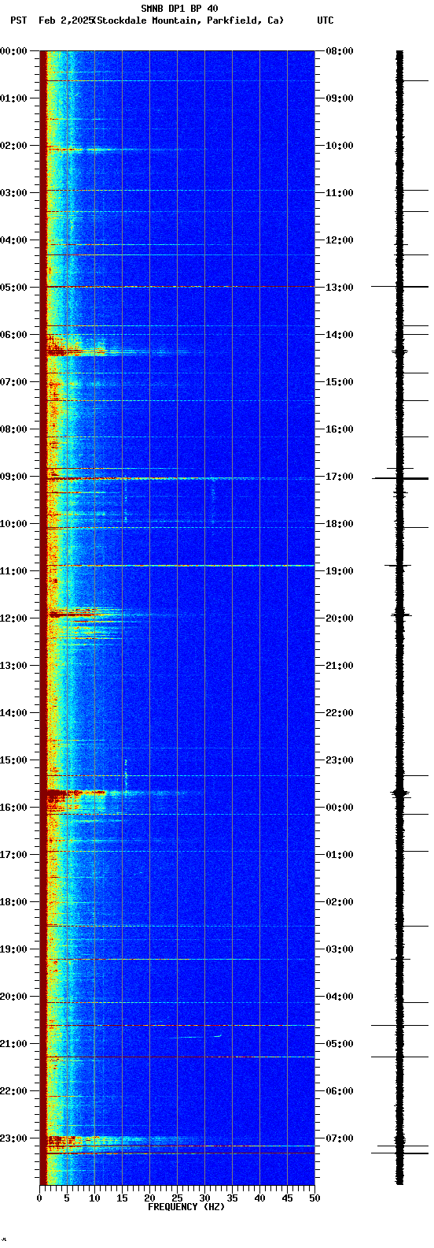The image size is (434, 1248).
Task: Click the 'UTC' timezone label
Action: click(x=325, y=20)
